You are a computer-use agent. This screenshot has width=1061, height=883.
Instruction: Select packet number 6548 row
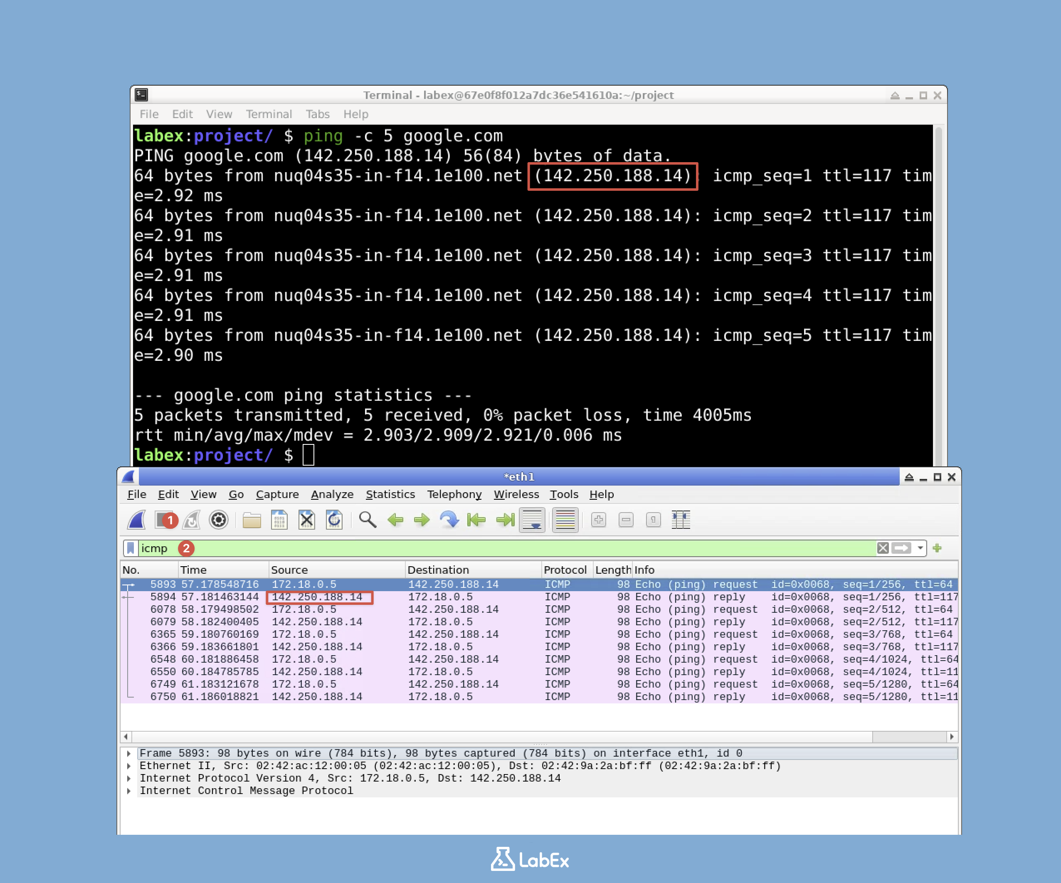539,659
